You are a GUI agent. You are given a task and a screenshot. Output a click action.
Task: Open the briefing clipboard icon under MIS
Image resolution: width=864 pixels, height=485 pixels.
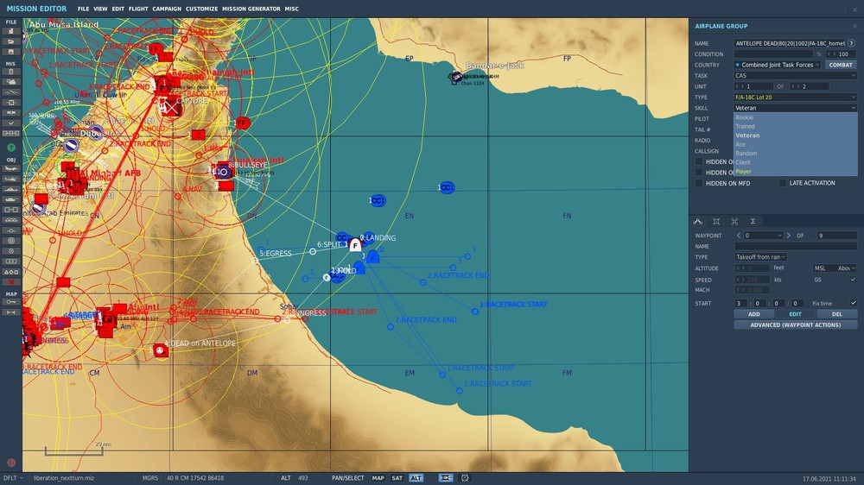coord(11,72)
